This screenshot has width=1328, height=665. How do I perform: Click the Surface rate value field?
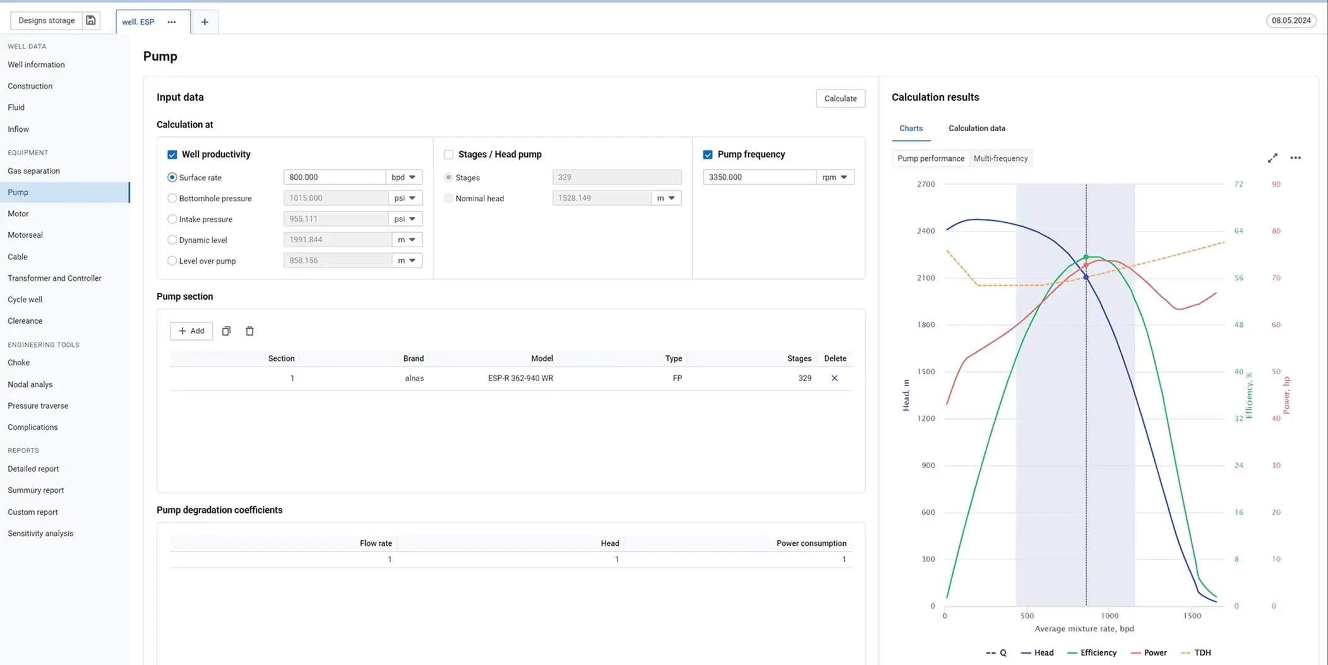[334, 177]
